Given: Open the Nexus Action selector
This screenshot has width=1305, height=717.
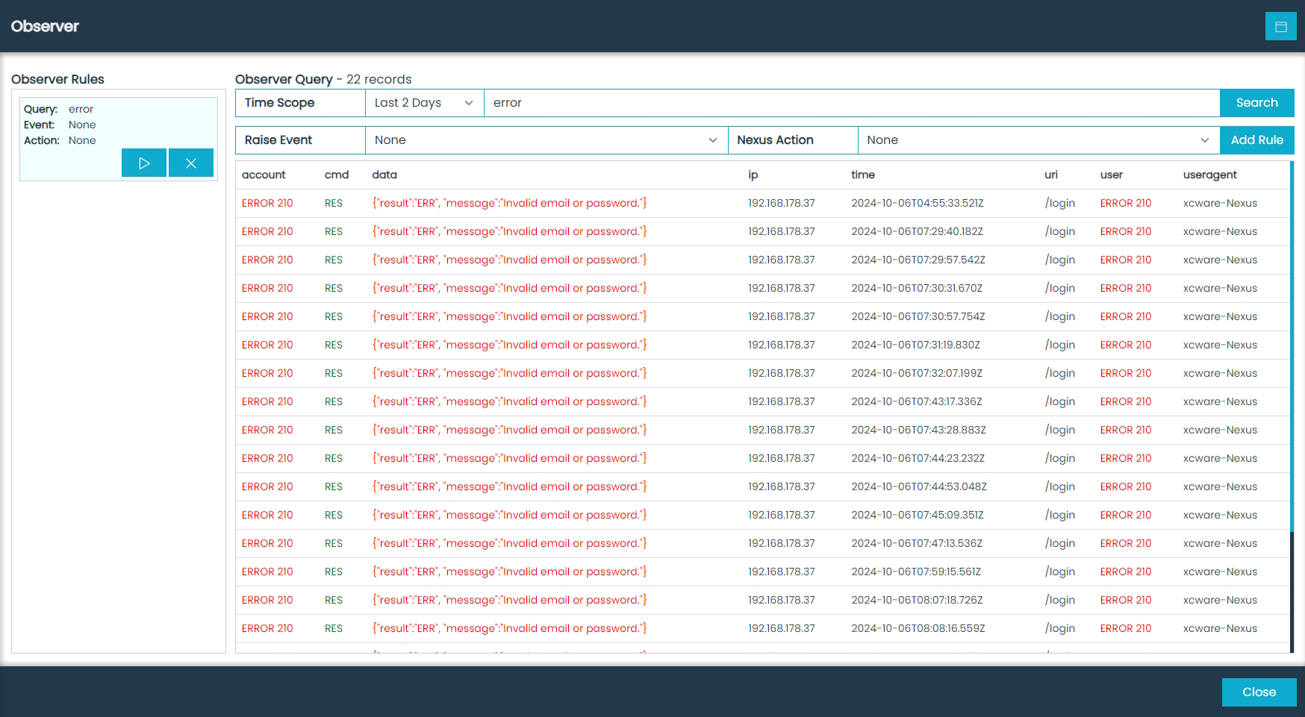Looking at the screenshot, I should click(x=1038, y=140).
